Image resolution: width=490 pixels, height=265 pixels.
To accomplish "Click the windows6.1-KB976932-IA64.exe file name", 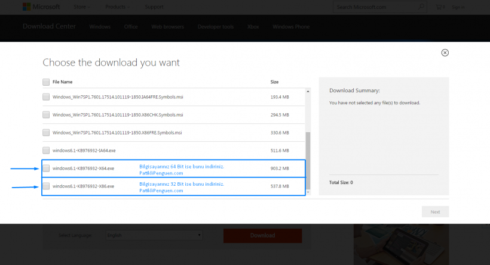I will [84, 151].
